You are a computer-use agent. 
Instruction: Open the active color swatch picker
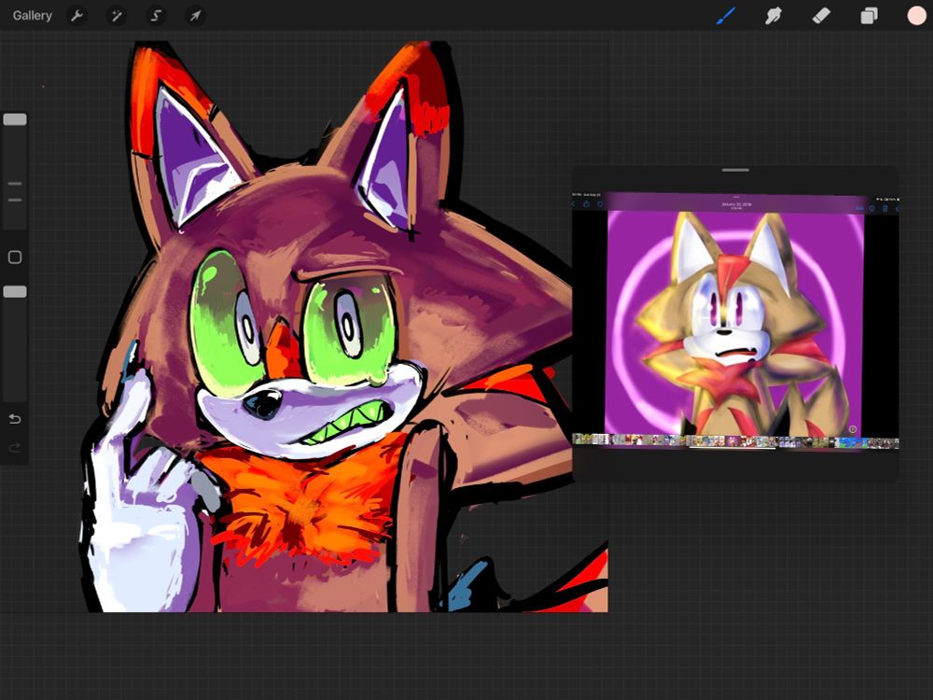click(916, 16)
